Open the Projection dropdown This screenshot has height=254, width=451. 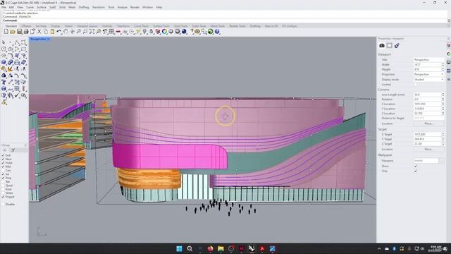(429, 74)
